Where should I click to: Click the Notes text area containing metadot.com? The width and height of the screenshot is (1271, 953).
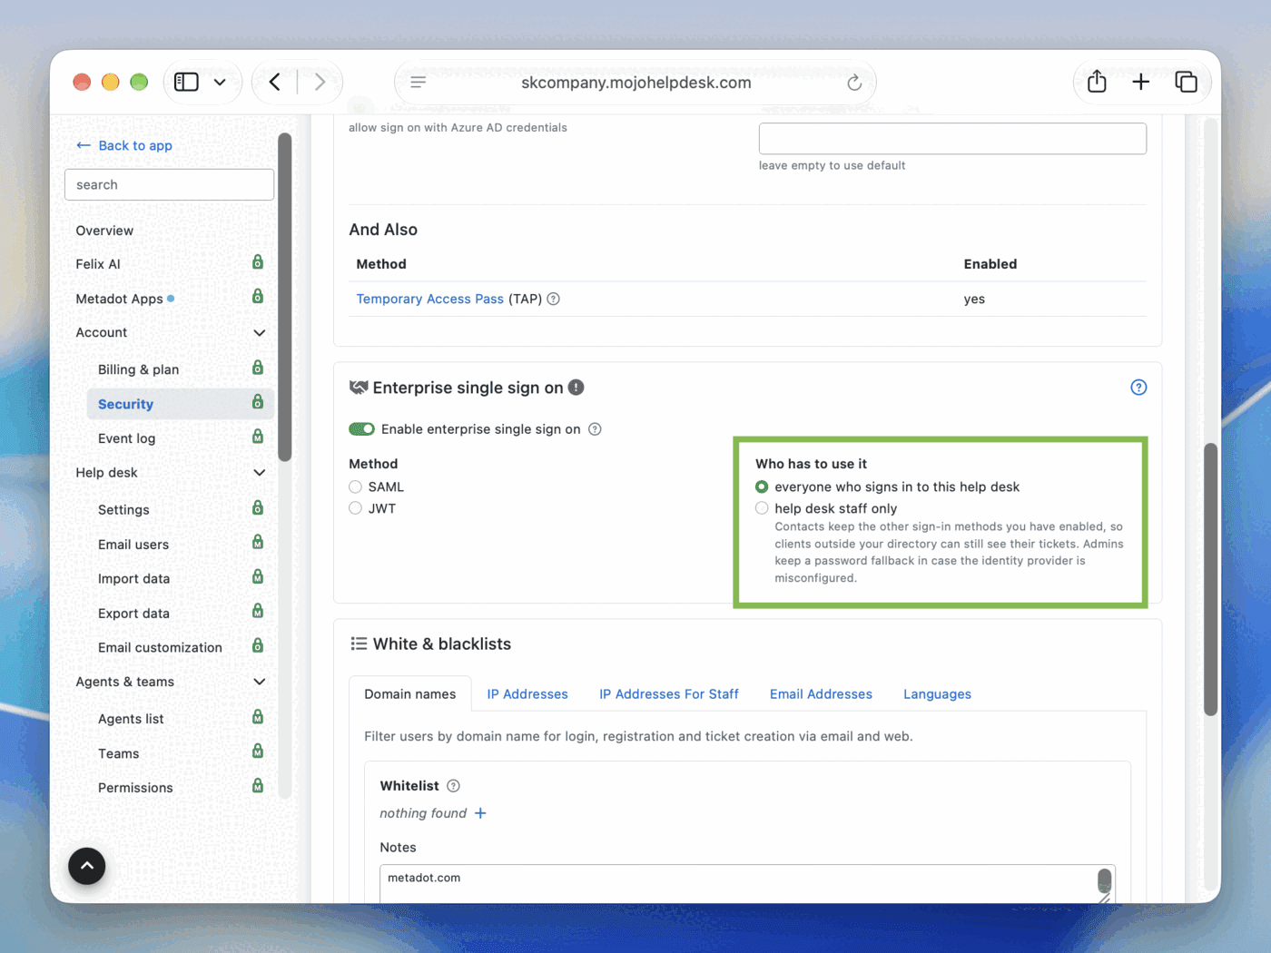[747, 884]
